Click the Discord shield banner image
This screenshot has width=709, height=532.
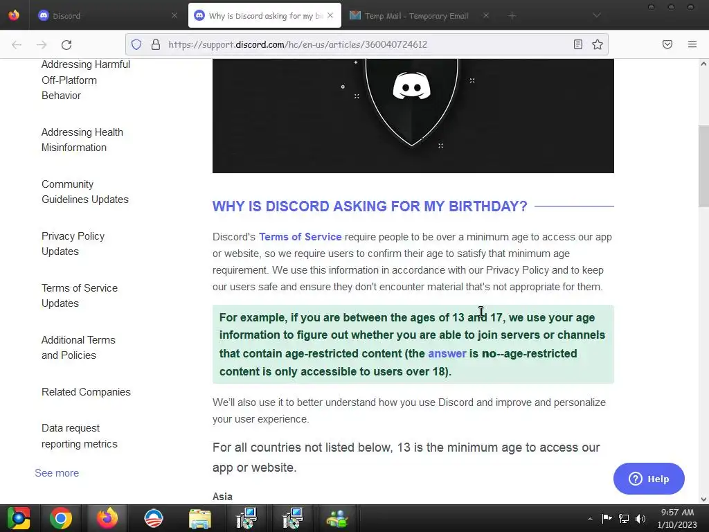coord(413,116)
